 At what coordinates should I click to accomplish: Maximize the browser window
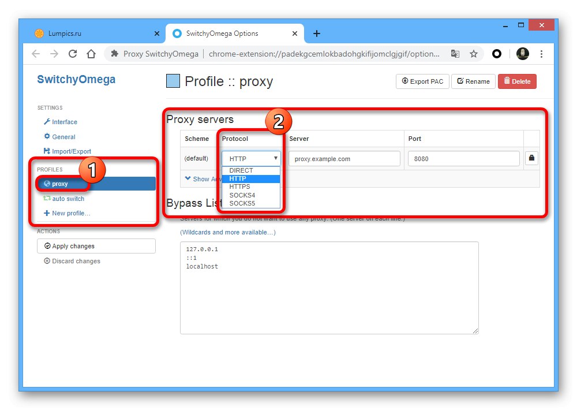pos(520,25)
